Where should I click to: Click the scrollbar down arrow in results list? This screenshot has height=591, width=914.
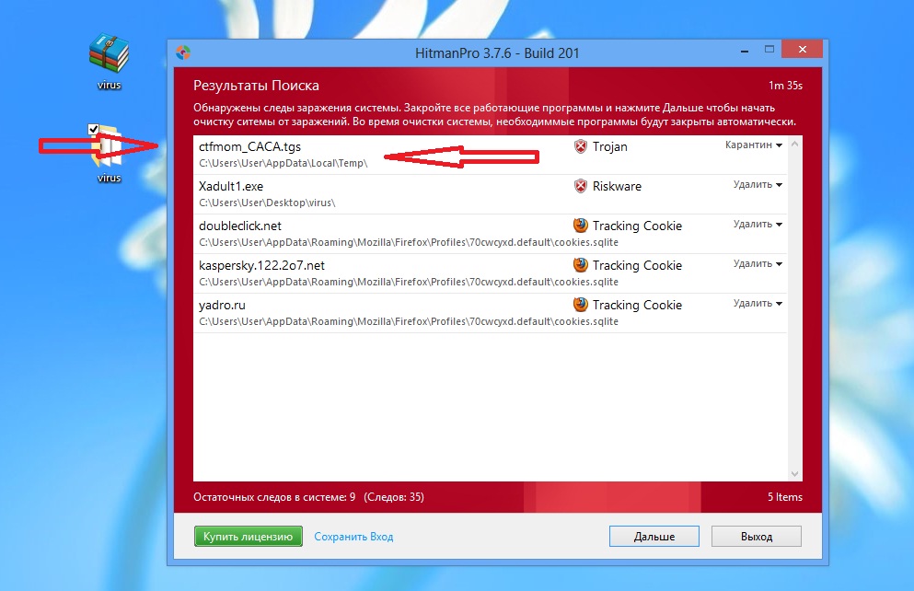click(x=794, y=474)
